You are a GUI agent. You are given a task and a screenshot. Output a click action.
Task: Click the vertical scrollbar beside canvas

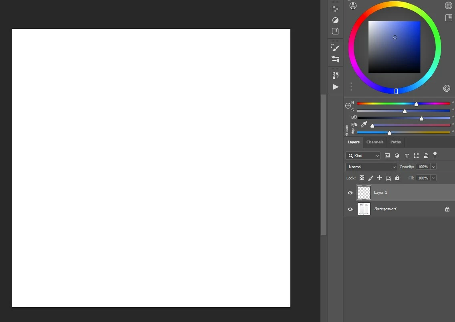click(x=324, y=165)
